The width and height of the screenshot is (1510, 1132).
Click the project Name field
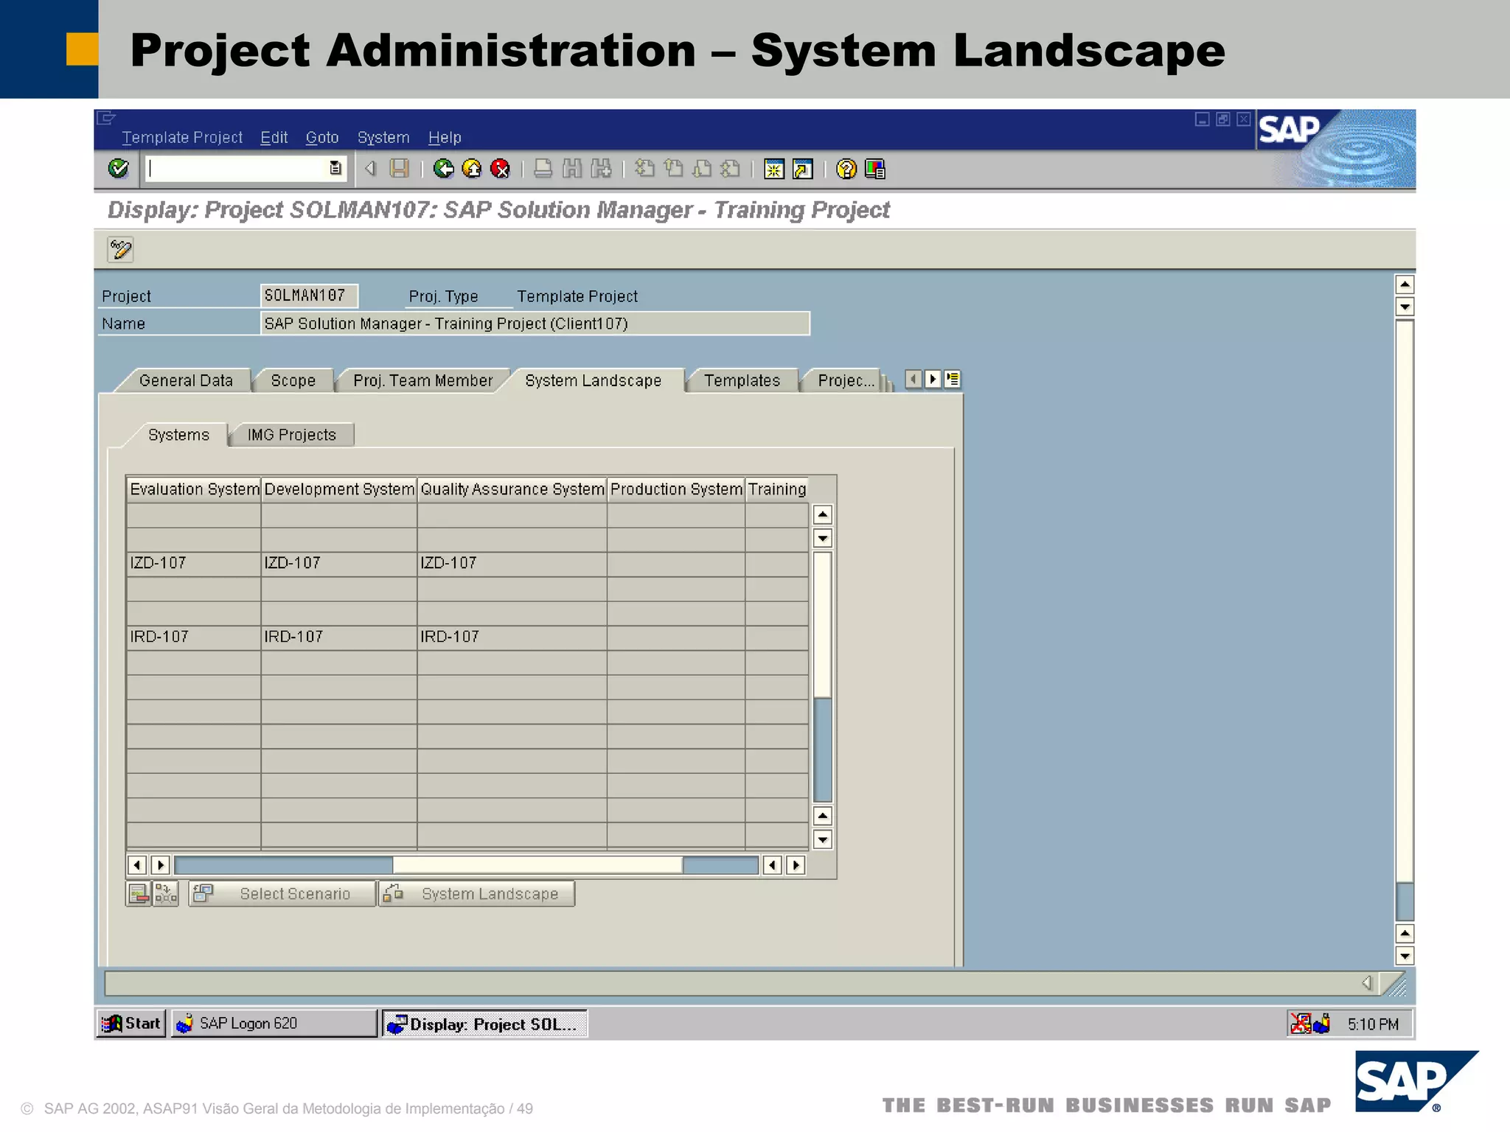pos(535,324)
